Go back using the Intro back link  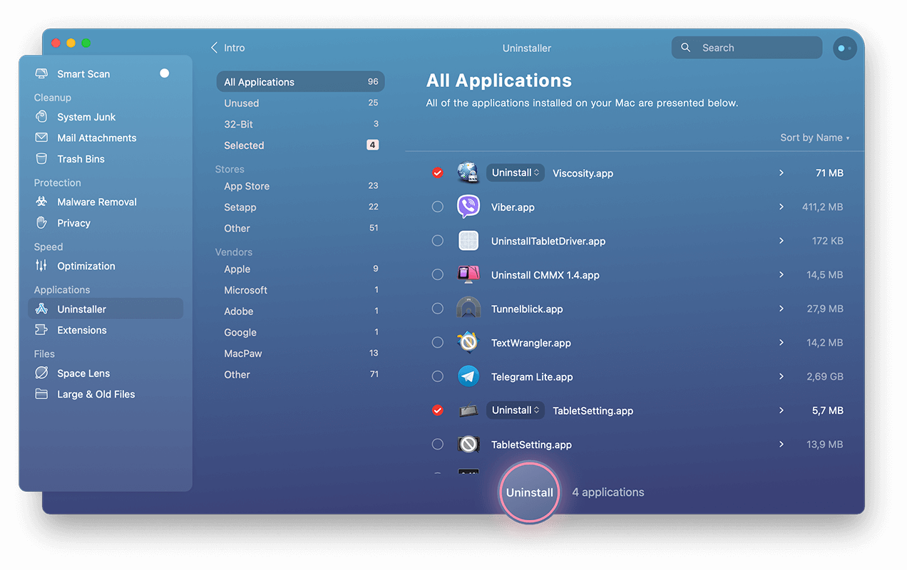(x=227, y=48)
